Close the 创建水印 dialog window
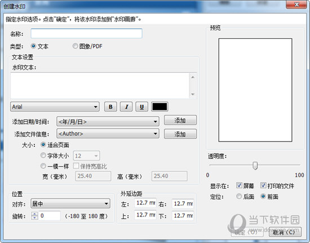The width and height of the screenshot is (310, 243). click(x=296, y=5)
